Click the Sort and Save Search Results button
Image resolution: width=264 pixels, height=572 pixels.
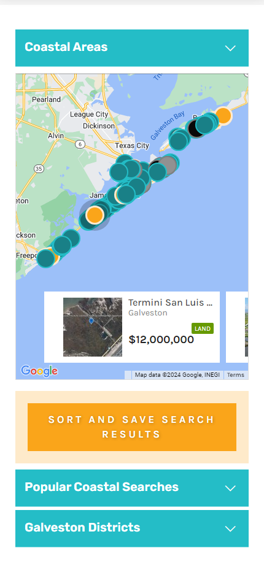tap(132, 427)
